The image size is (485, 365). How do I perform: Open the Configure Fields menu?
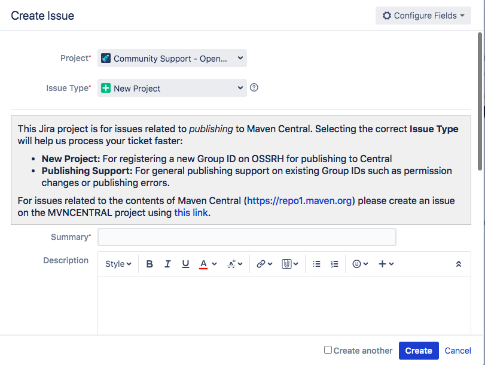[423, 16]
